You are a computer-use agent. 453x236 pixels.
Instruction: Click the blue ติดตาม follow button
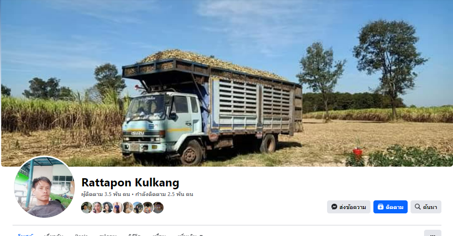(390, 207)
